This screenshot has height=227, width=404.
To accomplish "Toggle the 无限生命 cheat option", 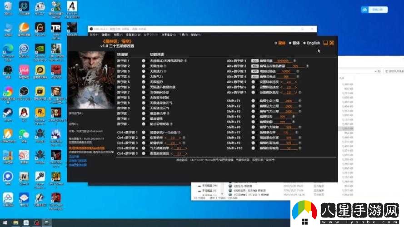I will [144, 66].
